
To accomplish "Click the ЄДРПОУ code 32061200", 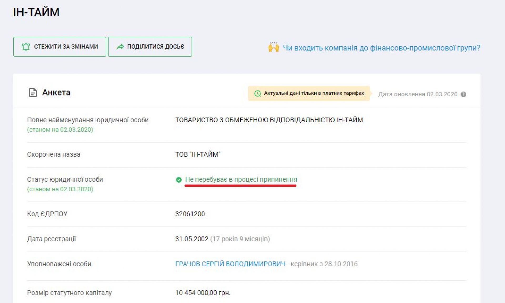I will coord(190,214).
